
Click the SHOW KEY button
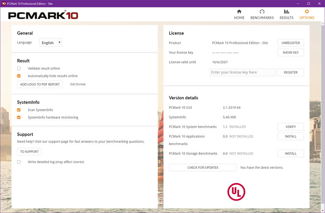tap(291, 52)
